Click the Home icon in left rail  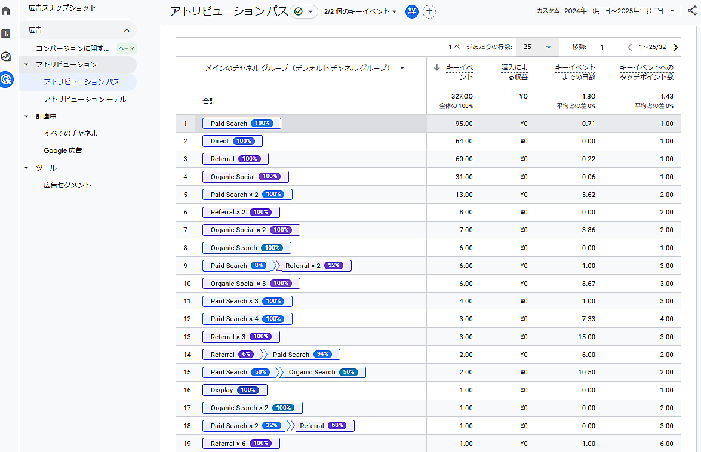click(6, 11)
